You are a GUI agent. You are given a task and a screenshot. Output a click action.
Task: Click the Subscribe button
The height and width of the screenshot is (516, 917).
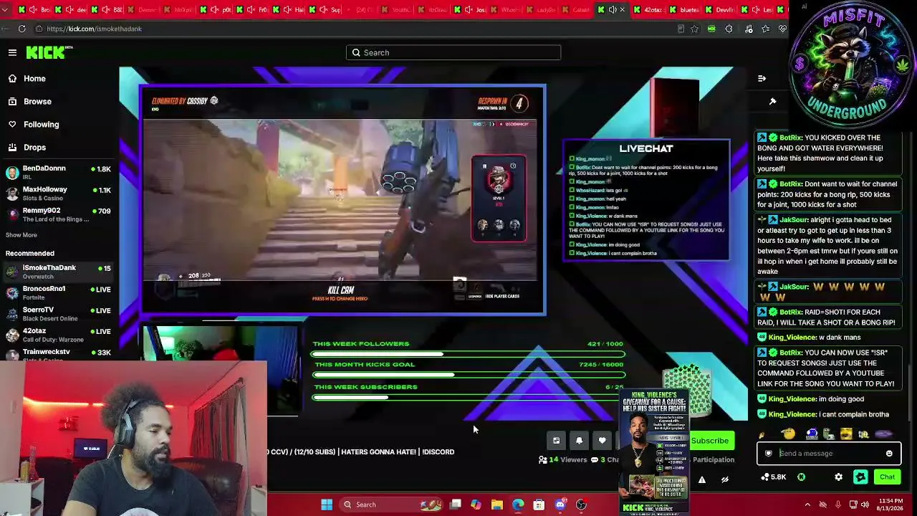pyautogui.click(x=709, y=441)
